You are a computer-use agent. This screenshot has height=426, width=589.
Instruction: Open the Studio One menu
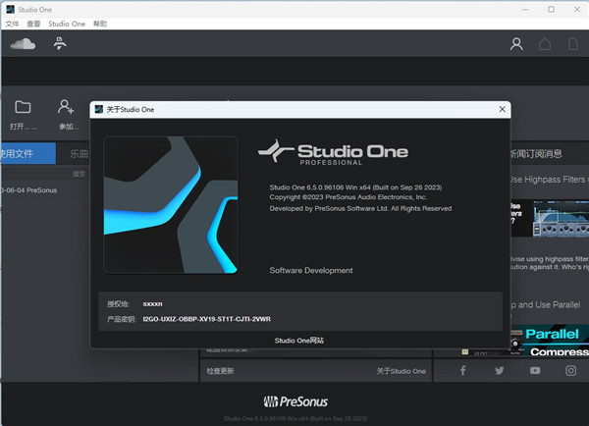pos(67,24)
